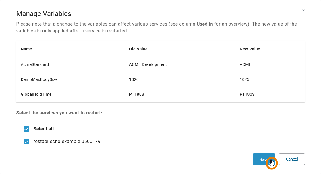The height and width of the screenshot is (174, 321).
Task: Click the Old Value column header
Action: tap(138, 49)
